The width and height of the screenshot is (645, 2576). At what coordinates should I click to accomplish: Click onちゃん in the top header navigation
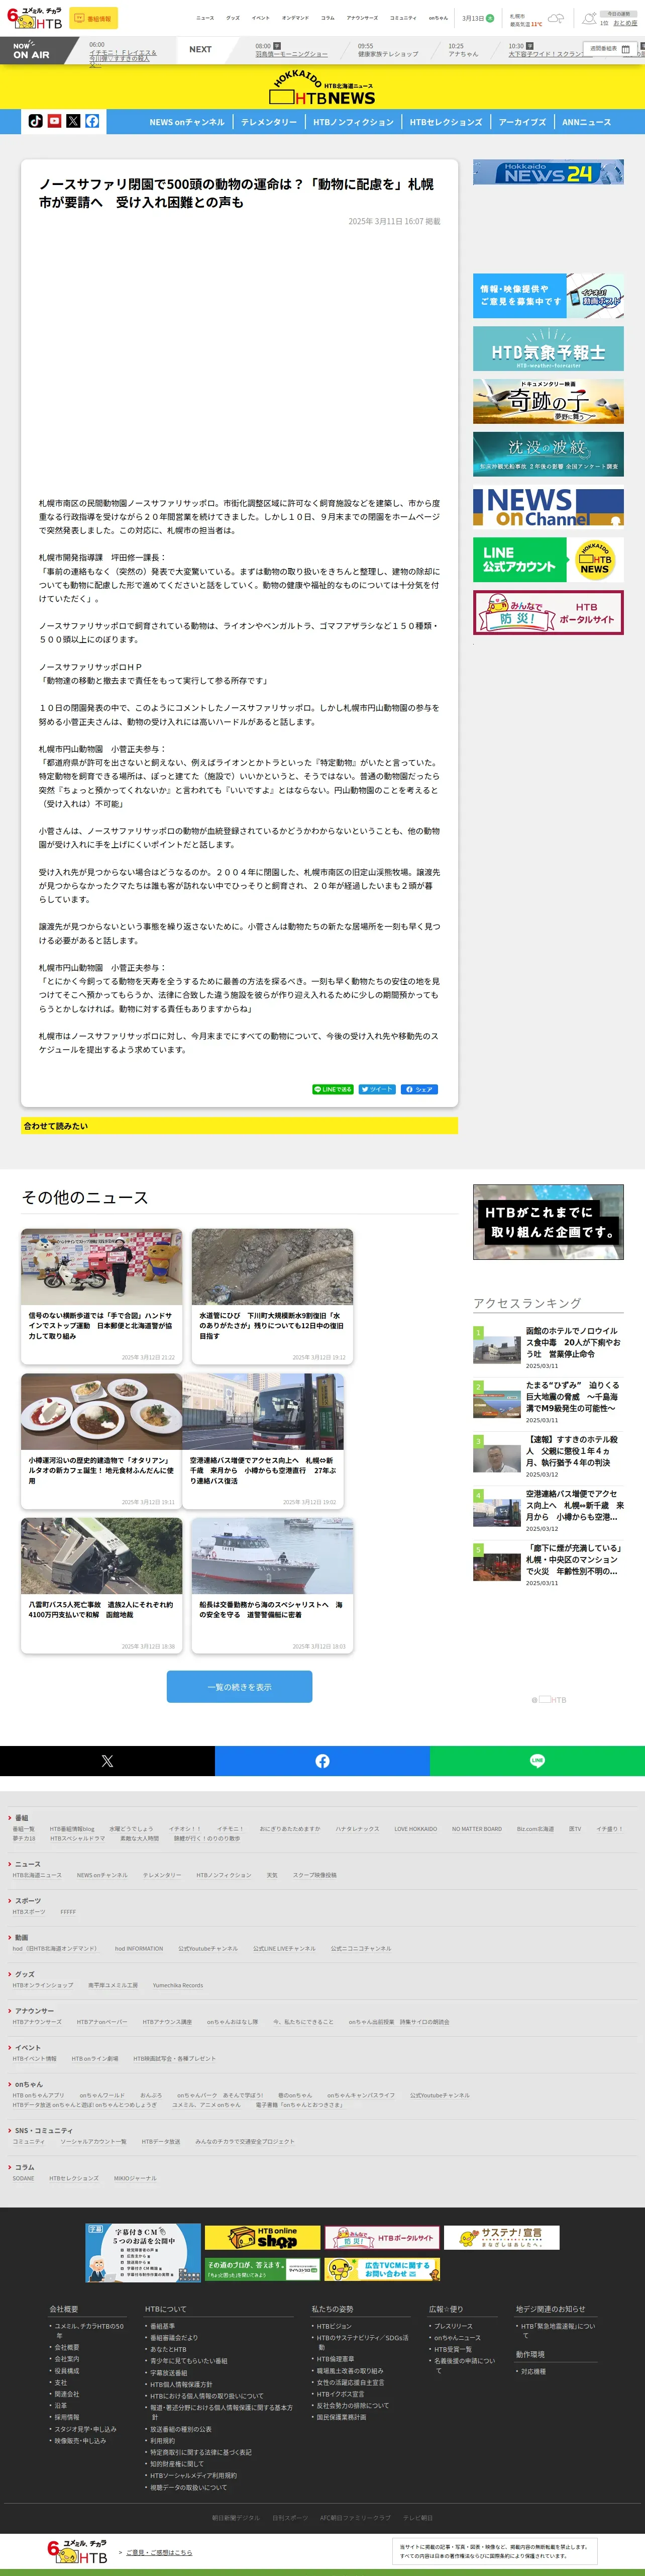coord(439,18)
